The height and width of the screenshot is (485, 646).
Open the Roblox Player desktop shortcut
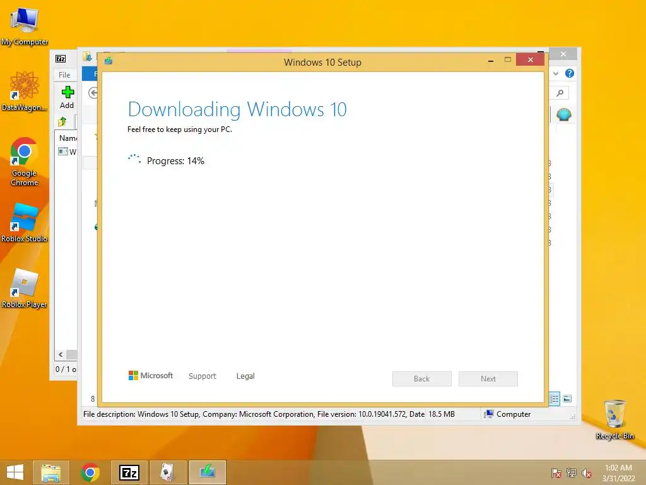click(x=25, y=288)
